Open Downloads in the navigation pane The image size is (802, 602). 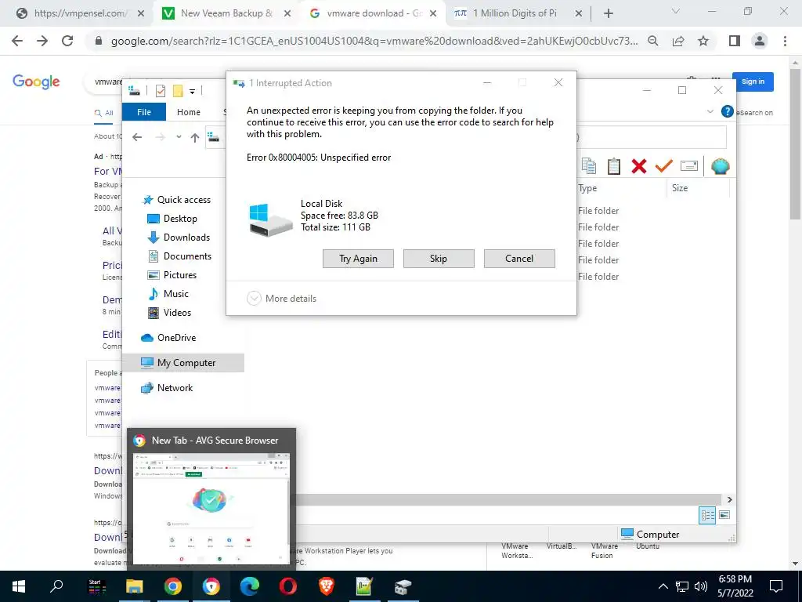coord(179,238)
